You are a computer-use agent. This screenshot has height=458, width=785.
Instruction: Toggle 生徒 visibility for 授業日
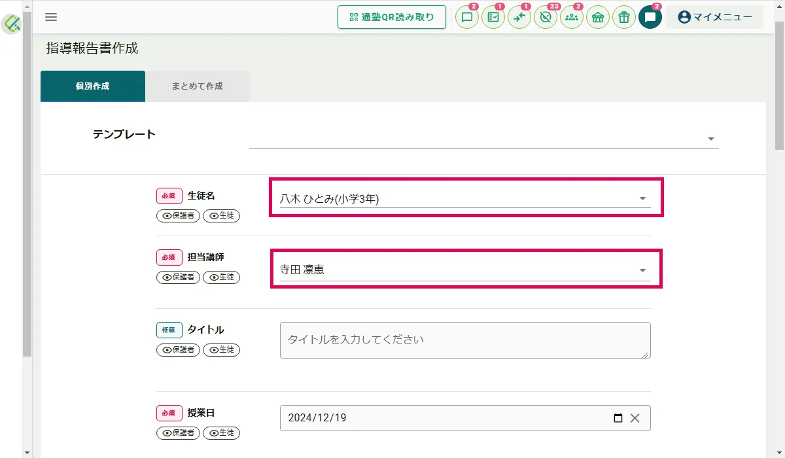pos(221,432)
